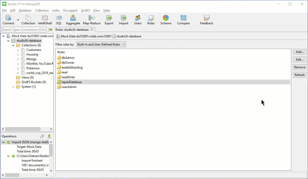Expand the Housing collection arrow
This screenshot has height=179, width=308.
[x=18, y=54]
